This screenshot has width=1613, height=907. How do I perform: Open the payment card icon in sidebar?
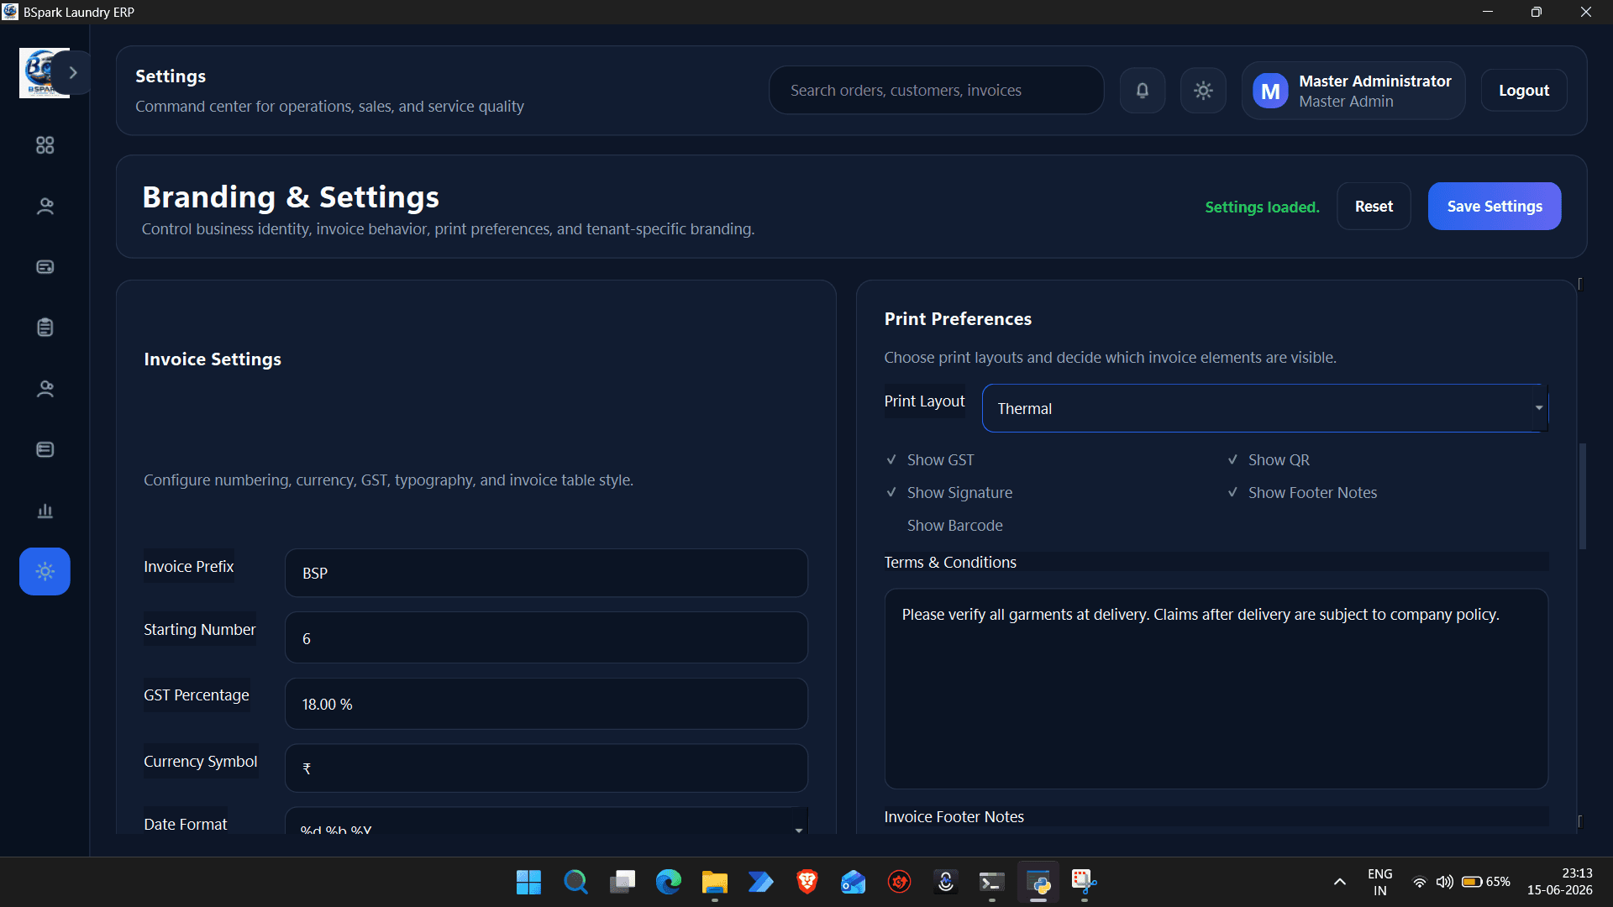[x=45, y=267]
